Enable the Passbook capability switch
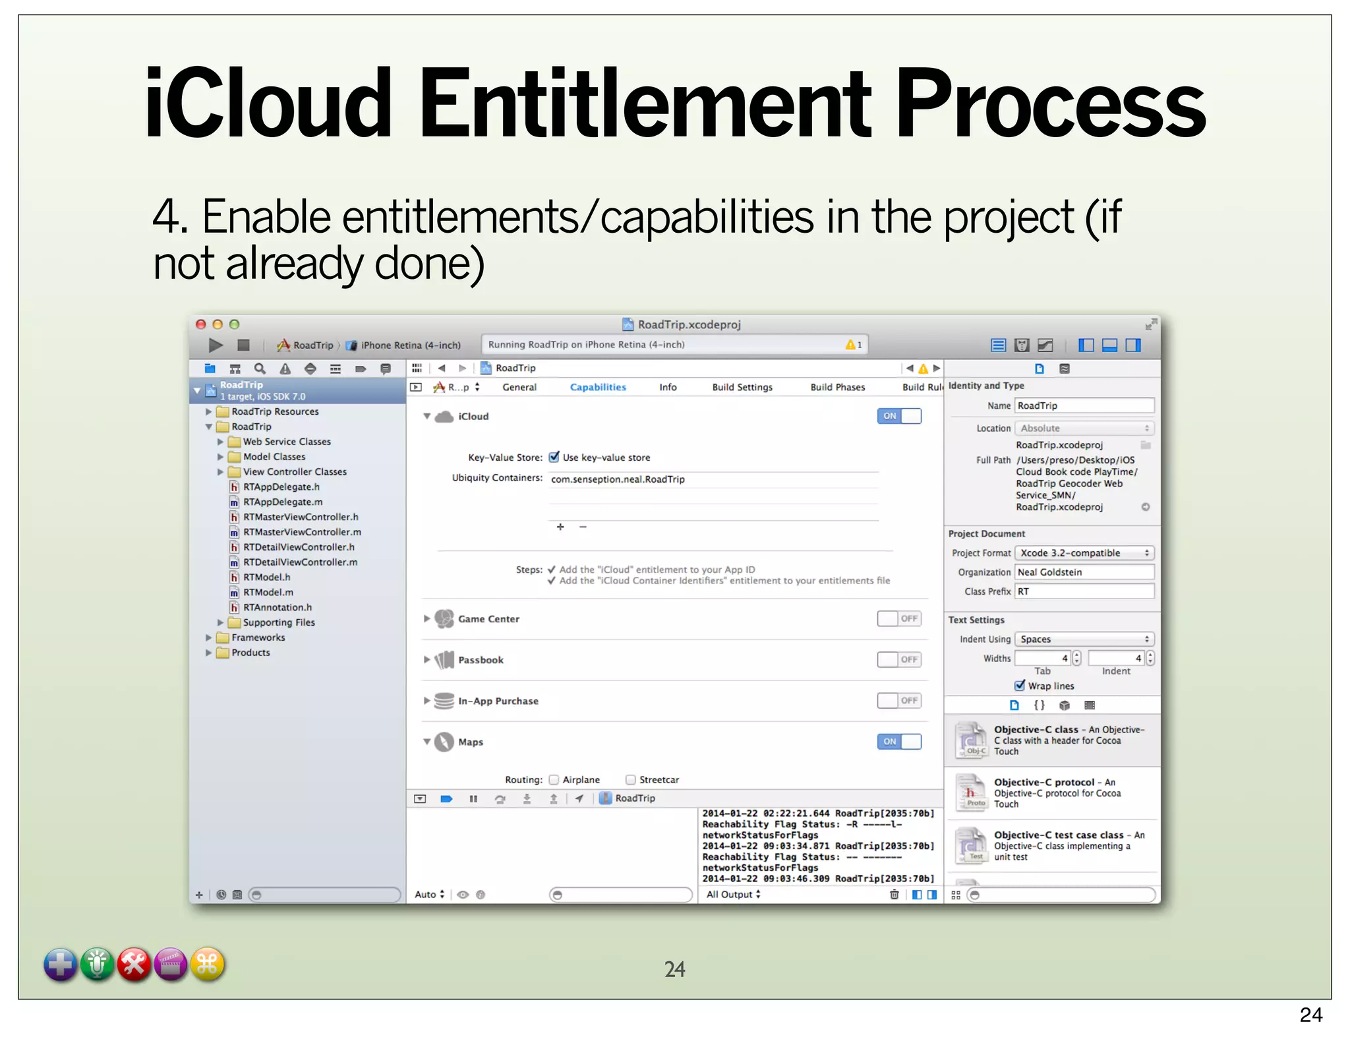Screen dimensions: 1350x1043 click(x=899, y=659)
